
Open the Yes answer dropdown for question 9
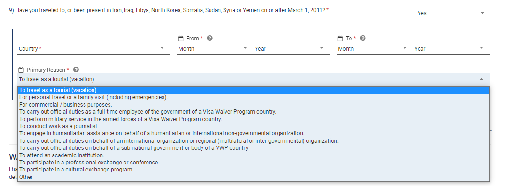coord(453,13)
